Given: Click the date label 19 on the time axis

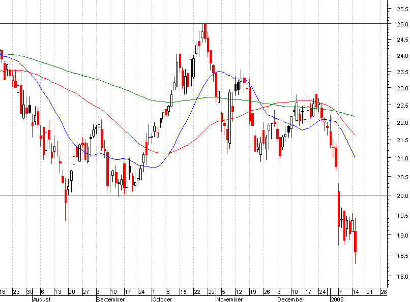Looking at the screenshot, I should (253, 292).
